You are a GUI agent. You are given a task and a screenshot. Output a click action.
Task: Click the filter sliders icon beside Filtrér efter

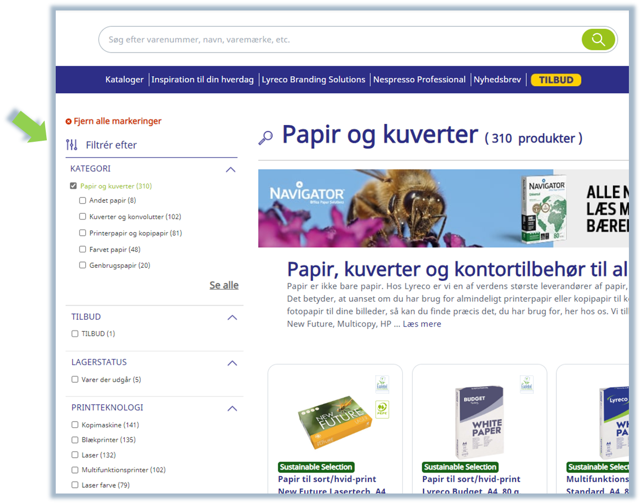click(x=72, y=145)
